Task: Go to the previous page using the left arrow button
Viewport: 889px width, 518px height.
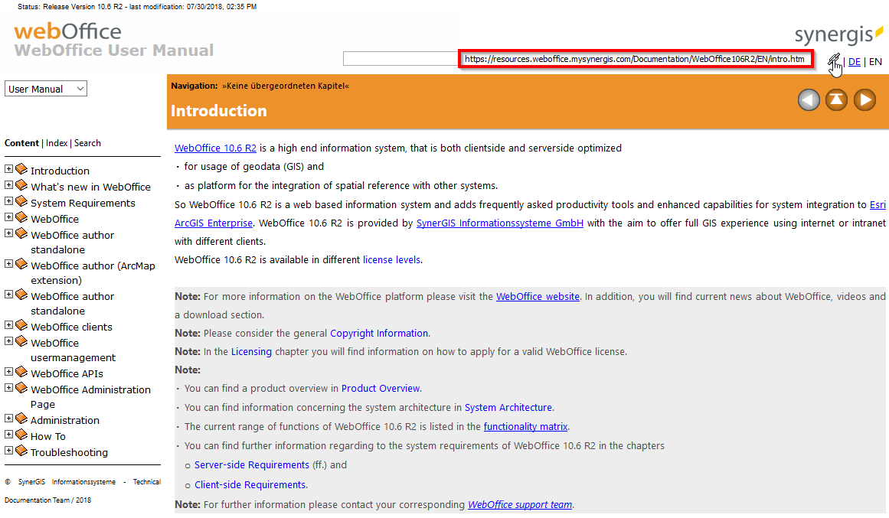Action: point(809,100)
